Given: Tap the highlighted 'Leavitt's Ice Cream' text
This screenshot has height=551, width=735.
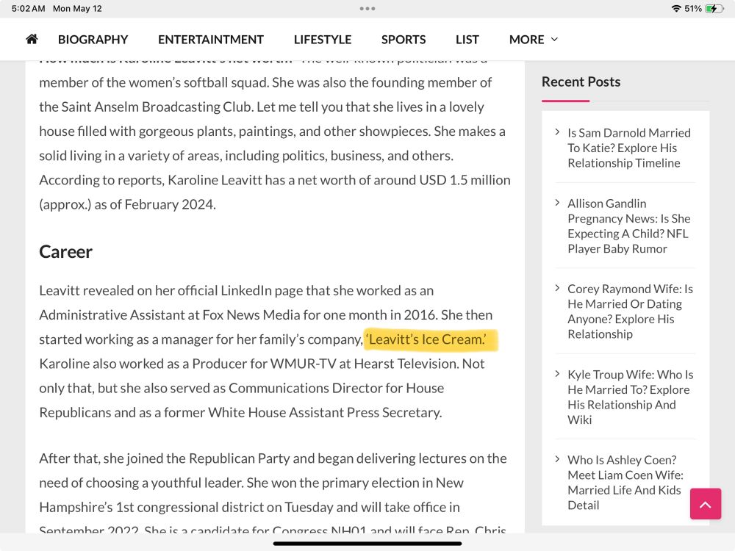Looking at the screenshot, I should [428, 339].
